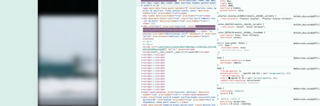Click ellipsis button in role="alert" div
The width and height of the screenshot is (320, 106).
click(199, 32)
